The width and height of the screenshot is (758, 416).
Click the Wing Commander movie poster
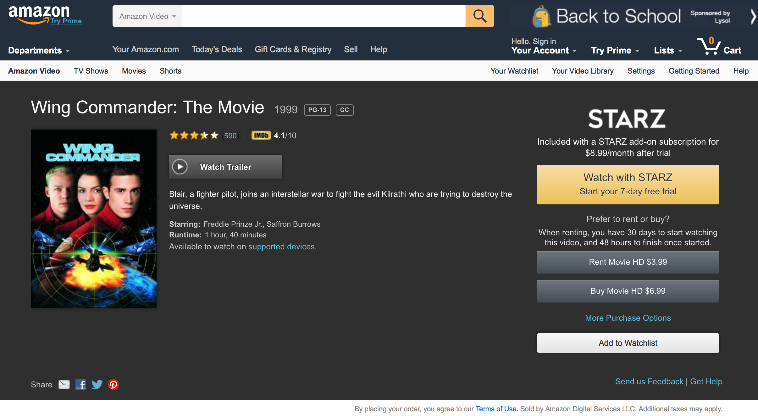point(93,219)
